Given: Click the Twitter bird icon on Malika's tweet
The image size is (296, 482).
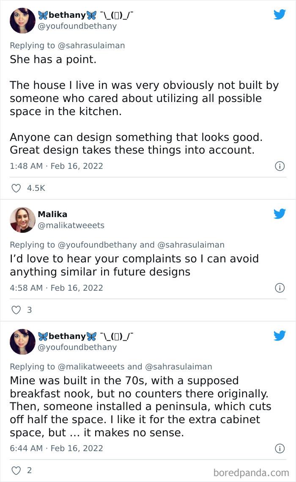Looking at the screenshot, I should 280,214.
